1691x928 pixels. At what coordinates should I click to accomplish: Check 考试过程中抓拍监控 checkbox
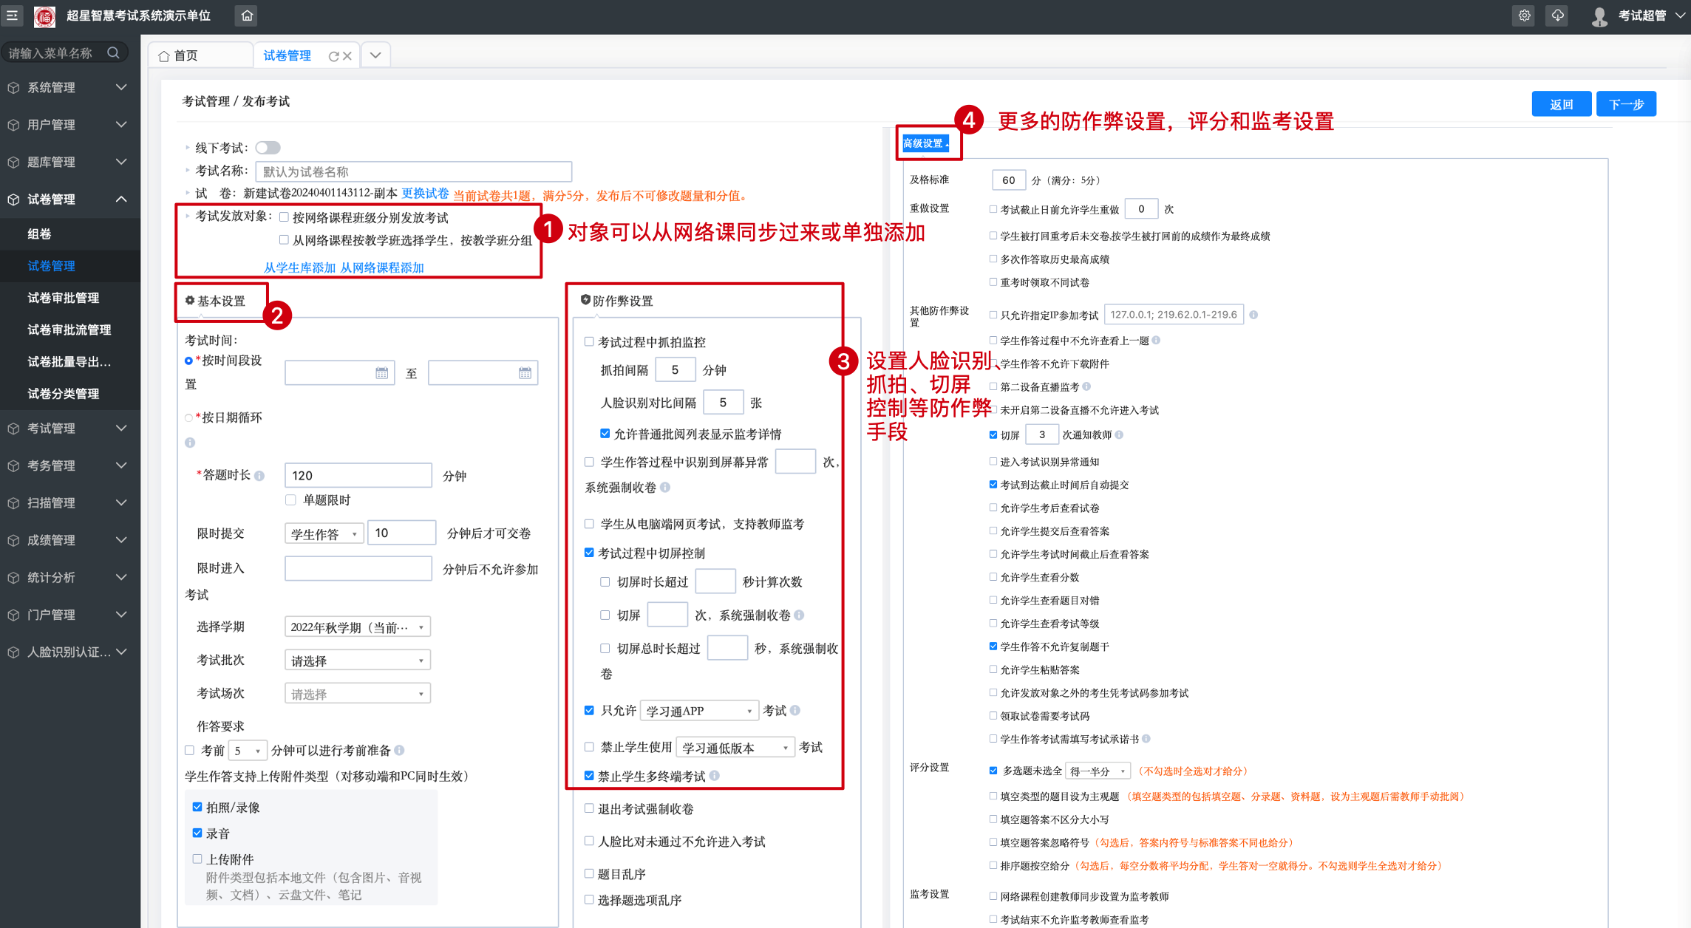tap(589, 342)
